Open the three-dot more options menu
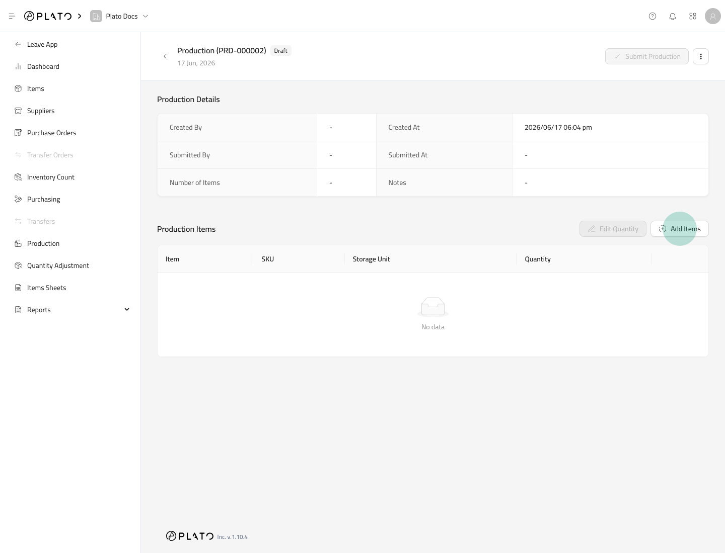 coord(701,56)
